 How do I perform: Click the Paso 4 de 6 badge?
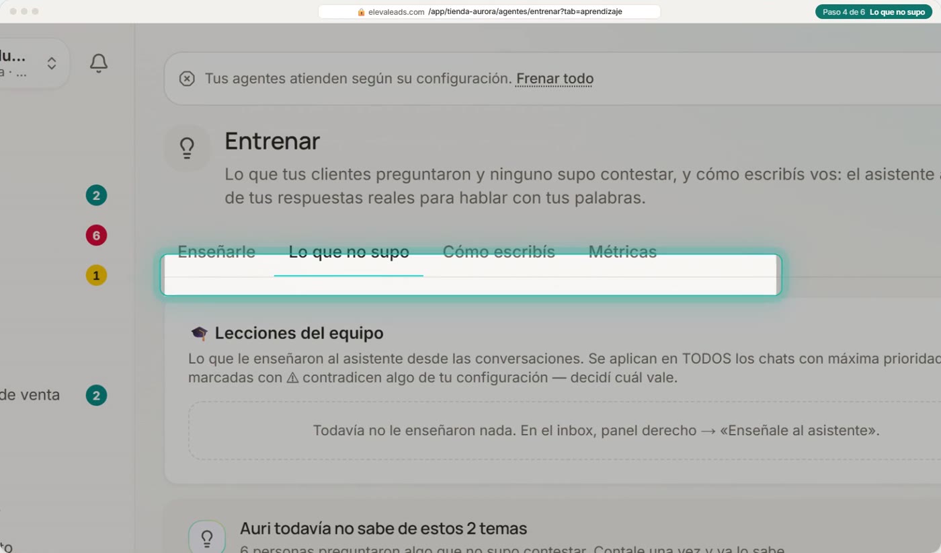[x=874, y=12]
